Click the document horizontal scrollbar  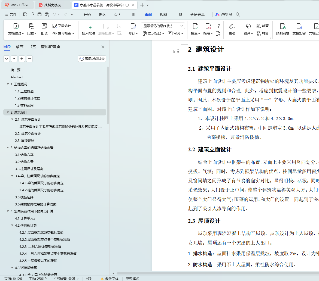(218, 273)
